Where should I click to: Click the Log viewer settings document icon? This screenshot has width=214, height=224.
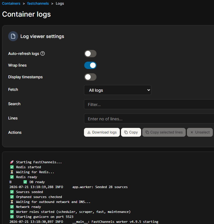click(13, 36)
